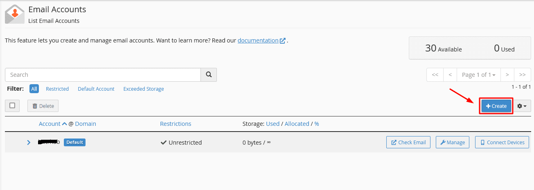
Task: Select the Exceeded Storage filter
Action: coord(144,89)
